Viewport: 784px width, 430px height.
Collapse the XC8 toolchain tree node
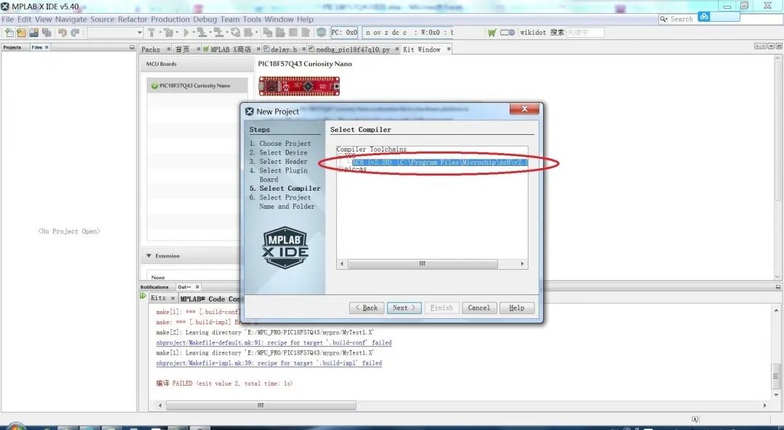pyautogui.click(x=340, y=156)
